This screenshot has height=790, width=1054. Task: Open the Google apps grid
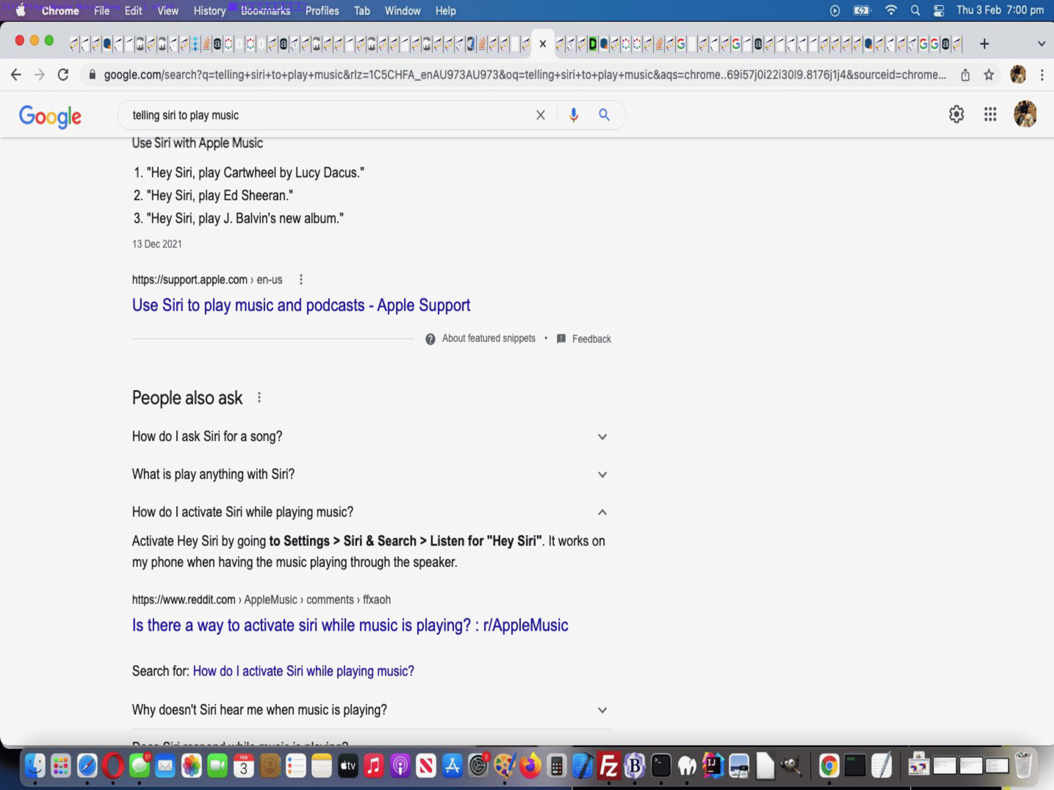[990, 115]
